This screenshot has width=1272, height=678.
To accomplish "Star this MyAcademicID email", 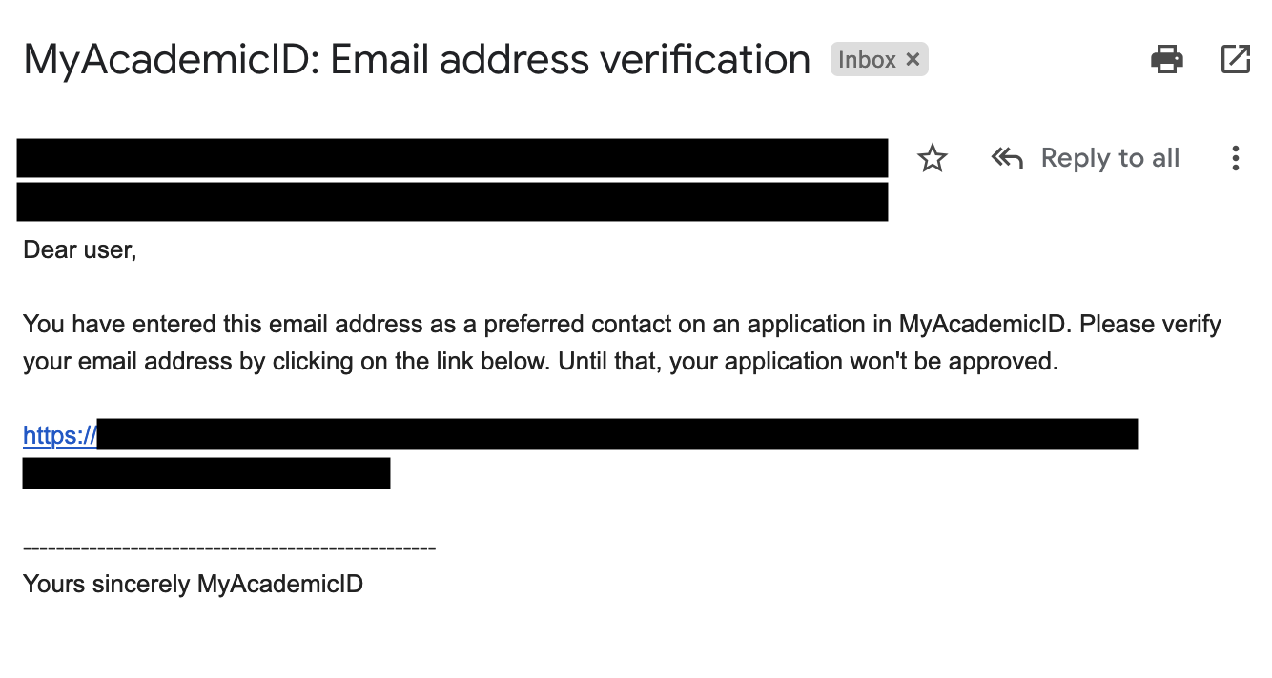I will coord(932,158).
